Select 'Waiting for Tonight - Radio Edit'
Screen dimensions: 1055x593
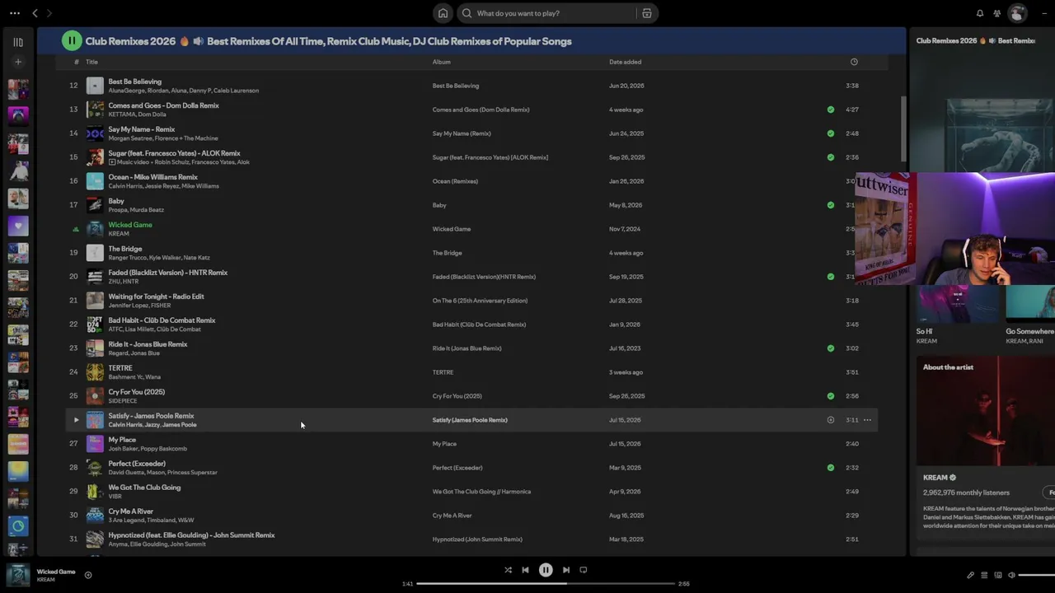click(156, 296)
